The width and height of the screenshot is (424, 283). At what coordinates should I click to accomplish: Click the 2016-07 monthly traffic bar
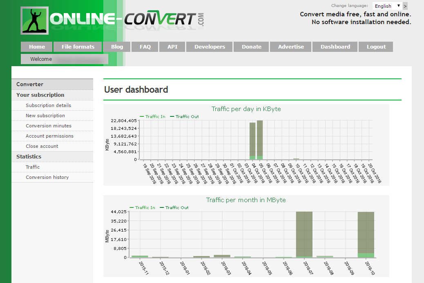[304, 235]
